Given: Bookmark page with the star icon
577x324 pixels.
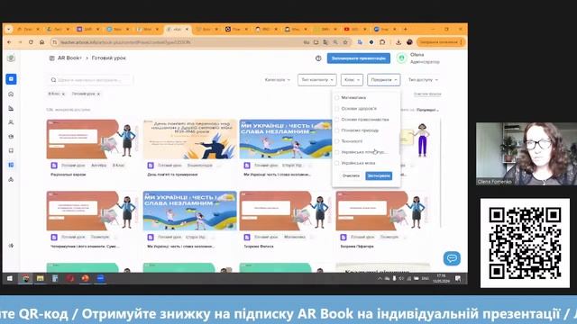Looking at the screenshot, I should click(345, 42).
